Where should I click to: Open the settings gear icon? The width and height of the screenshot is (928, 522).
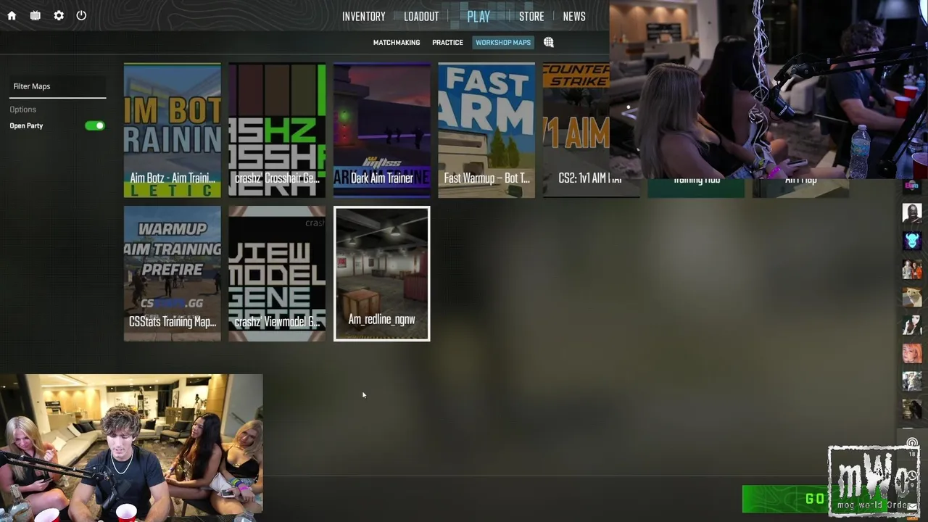59,15
